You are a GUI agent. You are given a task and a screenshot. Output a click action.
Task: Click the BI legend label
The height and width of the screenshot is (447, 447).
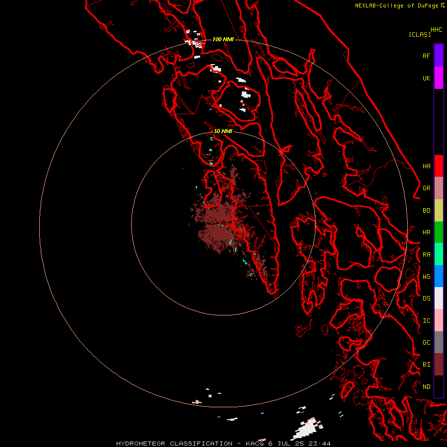(x=427, y=365)
